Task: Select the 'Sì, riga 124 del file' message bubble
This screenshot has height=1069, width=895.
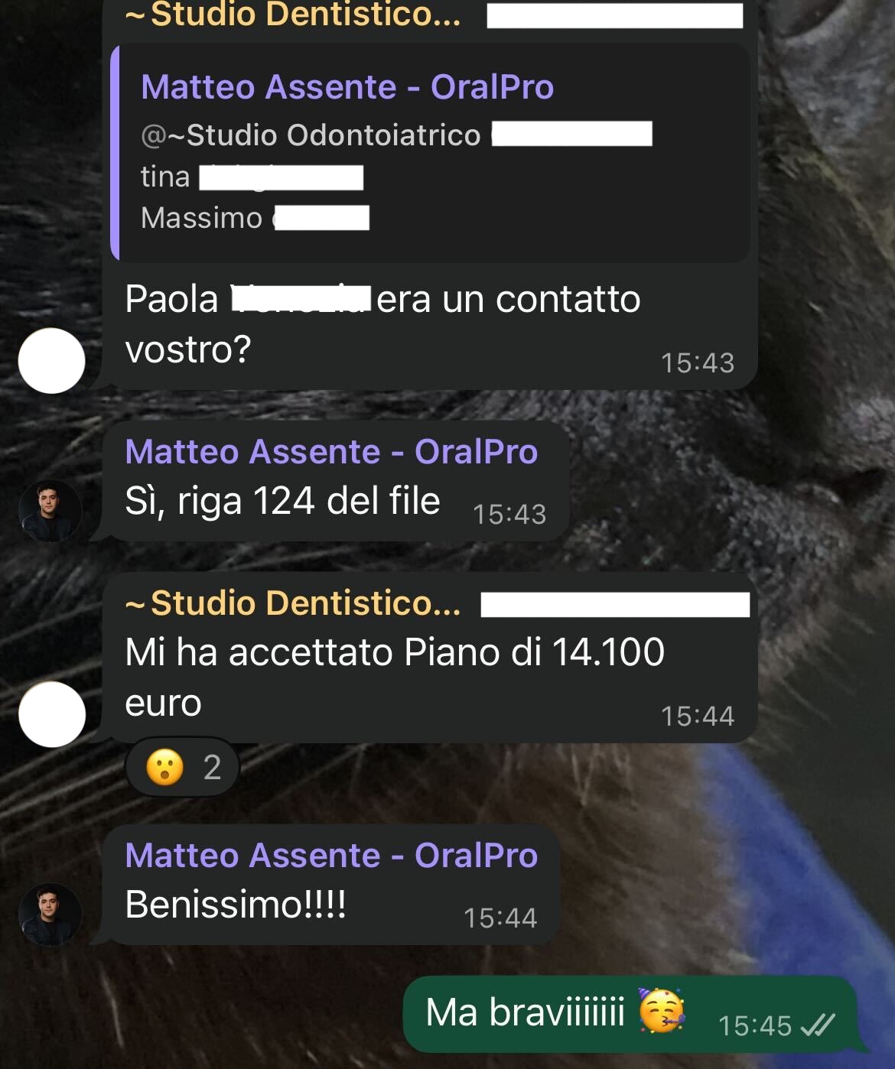Action: (336, 482)
